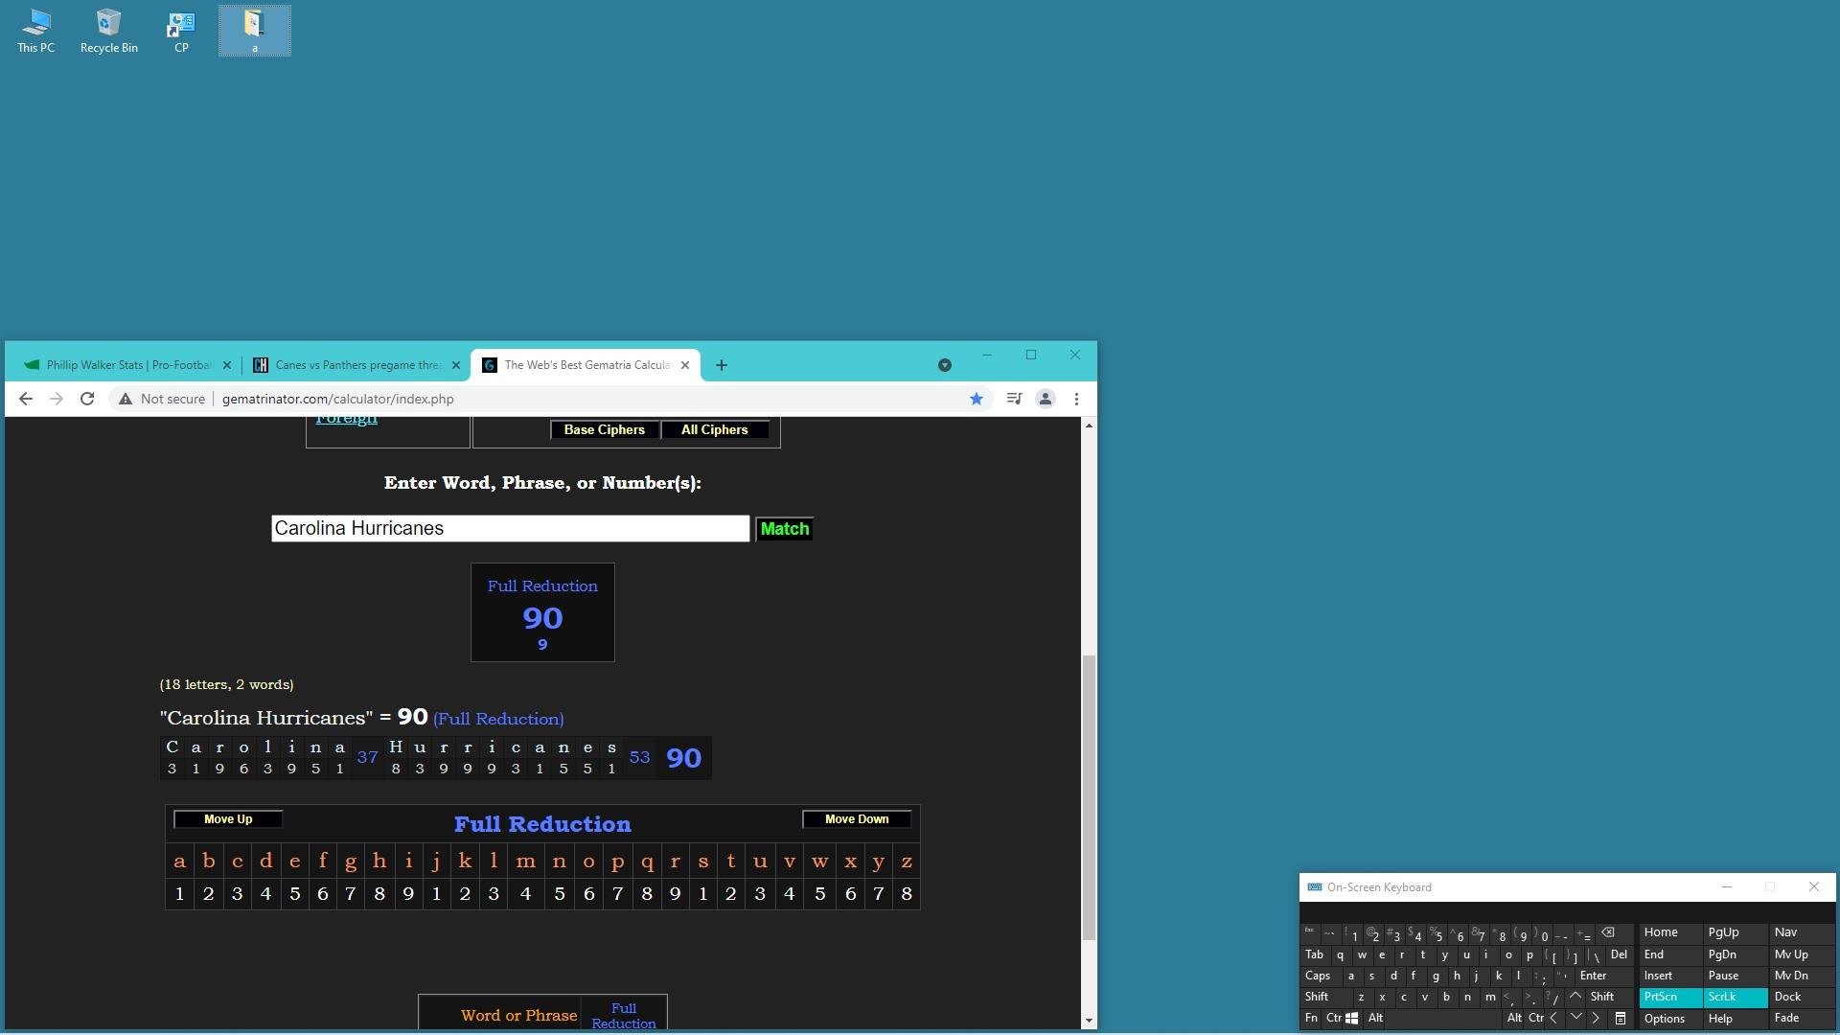Open Options on On-Screen Keyboard
Image resolution: width=1840 pixels, height=1035 pixels.
[x=1671, y=1019]
